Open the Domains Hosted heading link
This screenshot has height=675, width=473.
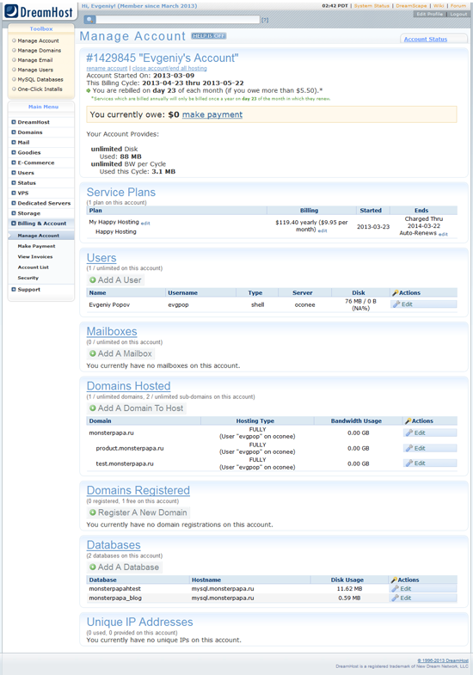click(129, 386)
